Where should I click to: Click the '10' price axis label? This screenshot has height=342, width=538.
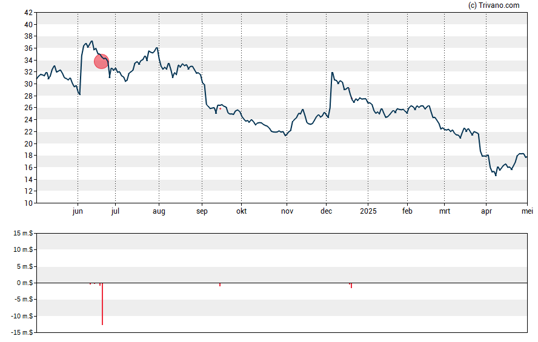28,203
